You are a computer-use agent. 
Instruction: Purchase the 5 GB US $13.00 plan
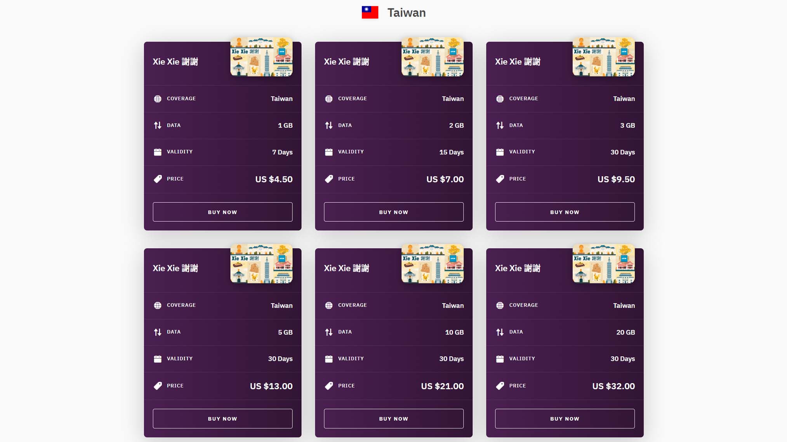pos(222,419)
